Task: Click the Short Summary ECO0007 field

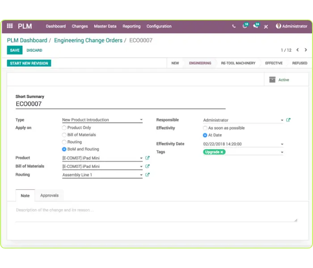Action: (121, 104)
